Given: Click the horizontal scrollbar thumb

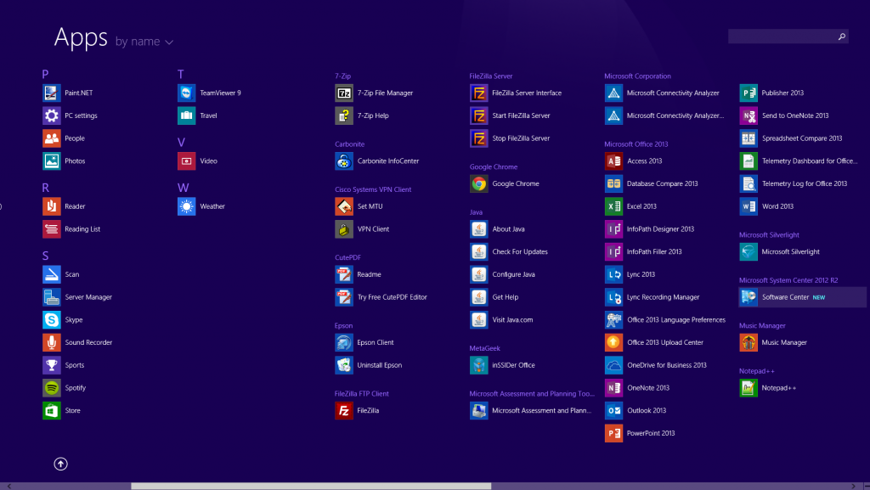Looking at the screenshot, I should pyautogui.click(x=311, y=486).
